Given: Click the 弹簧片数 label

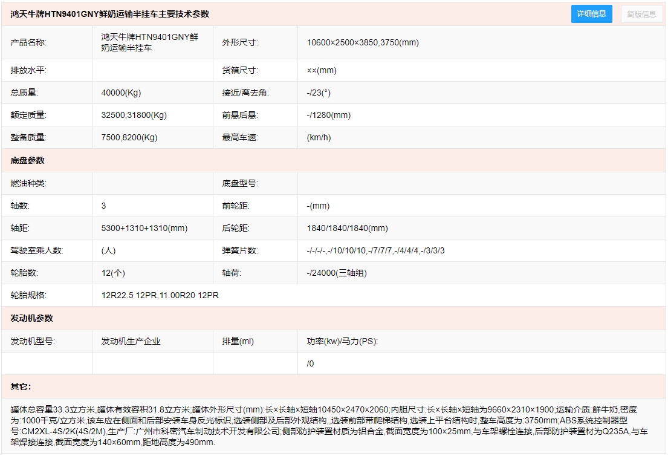Looking at the screenshot, I should (x=240, y=250).
